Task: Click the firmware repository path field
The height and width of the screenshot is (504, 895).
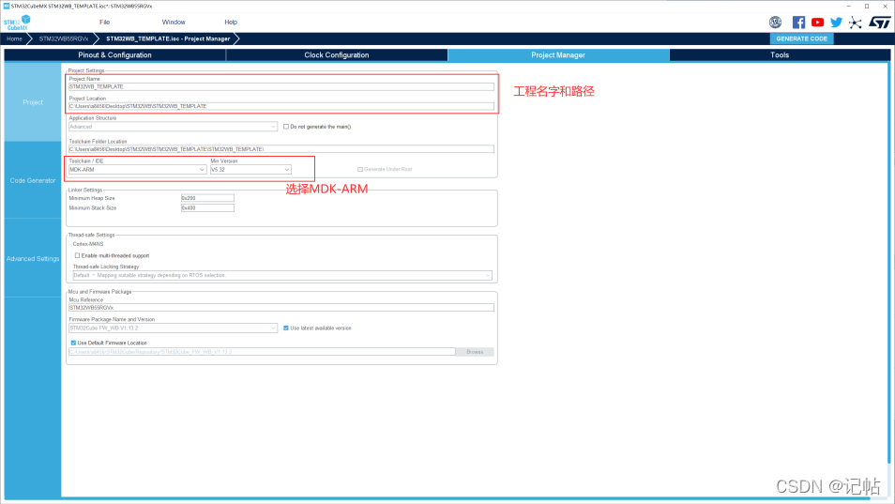Action: point(262,352)
